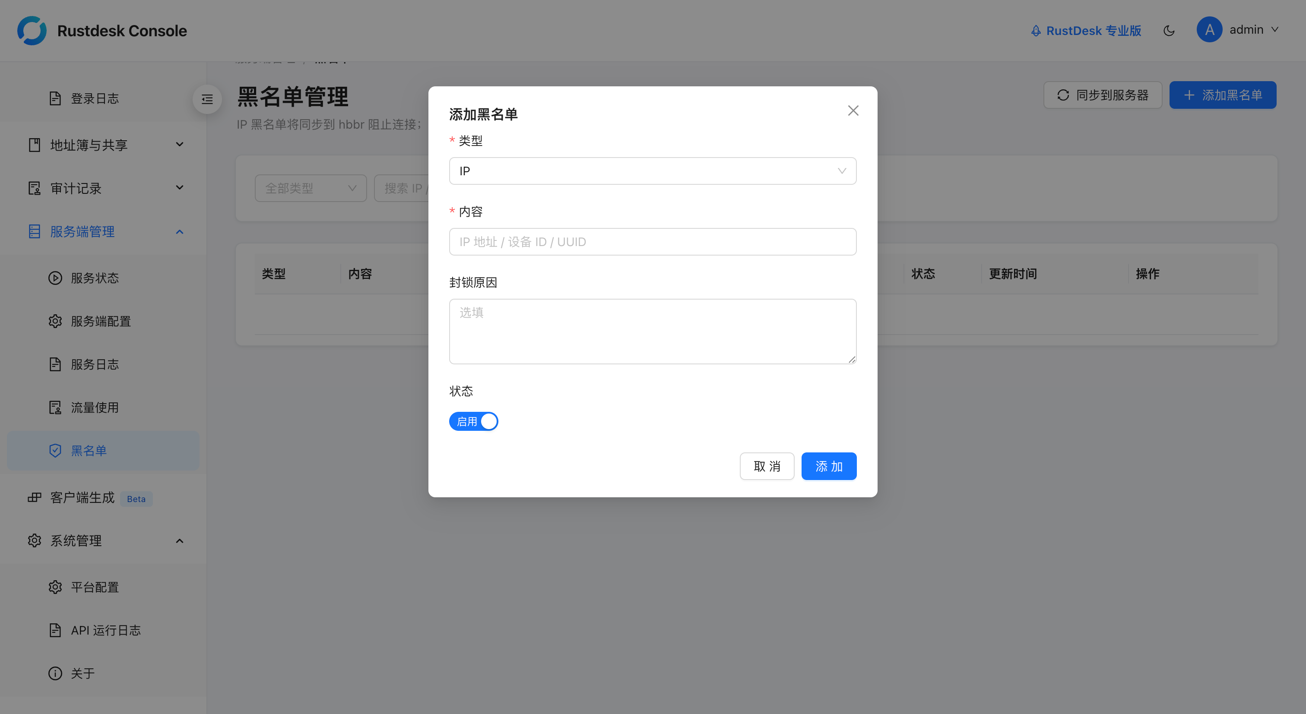Select the 黑名单 menu item
Image resolution: width=1306 pixels, height=714 pixels.
tap(103, 451)
